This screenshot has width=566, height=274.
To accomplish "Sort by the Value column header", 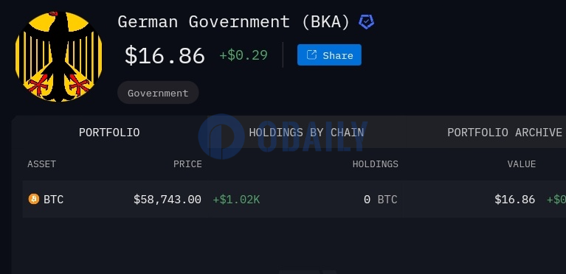I will 522,164.
